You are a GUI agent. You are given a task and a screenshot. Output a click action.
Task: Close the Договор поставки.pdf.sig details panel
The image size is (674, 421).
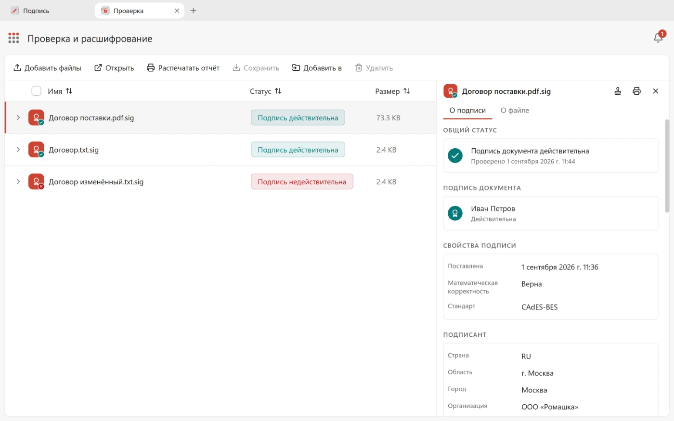tap(655, 91)
